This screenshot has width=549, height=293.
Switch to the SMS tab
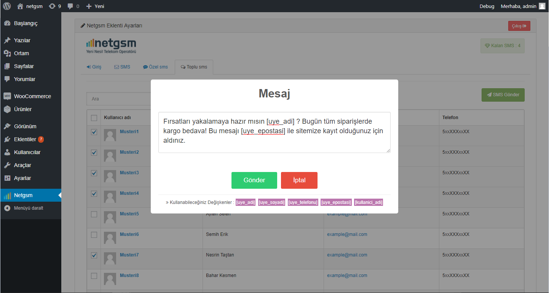tap(122, 67)
